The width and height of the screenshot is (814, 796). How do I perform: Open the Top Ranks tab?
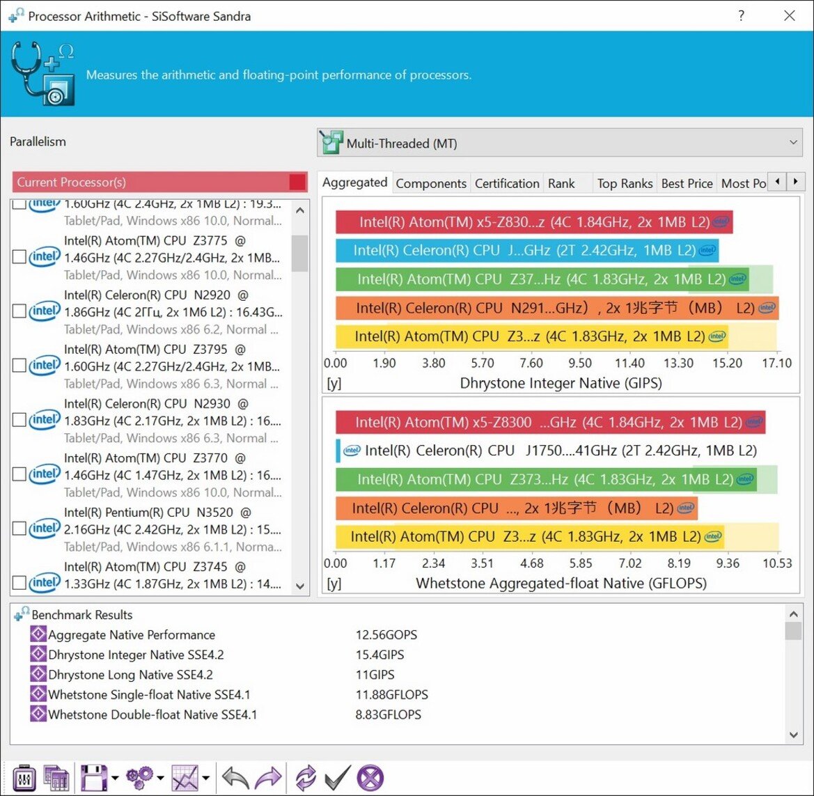click(x=625, y=183)
